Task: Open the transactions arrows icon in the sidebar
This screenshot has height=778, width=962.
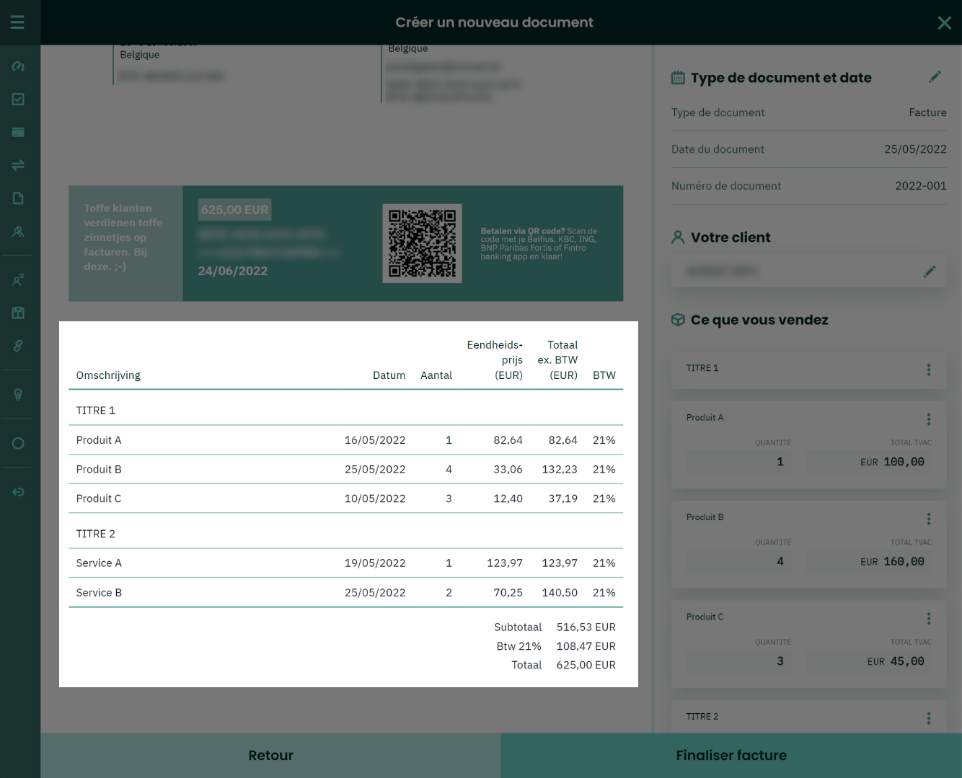Action: pyautogui.click(x=18, y=165)
